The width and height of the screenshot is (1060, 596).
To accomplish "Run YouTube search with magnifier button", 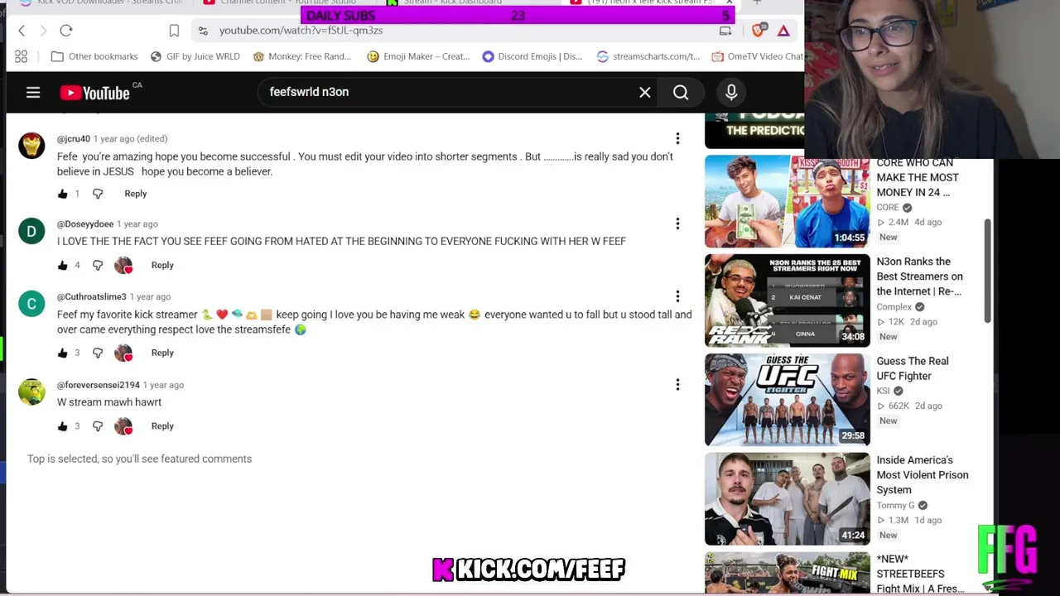I will [681, 93].
